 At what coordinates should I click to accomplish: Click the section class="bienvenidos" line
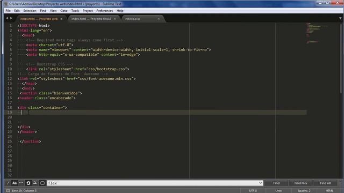[51, 93]
